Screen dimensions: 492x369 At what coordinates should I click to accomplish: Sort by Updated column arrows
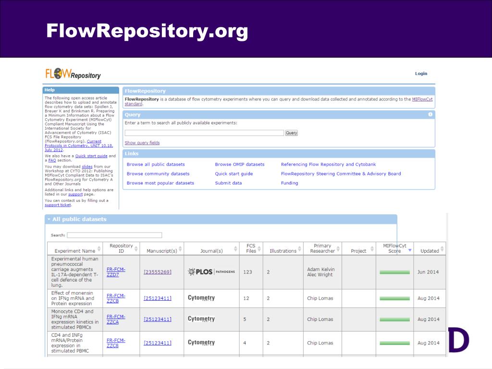(442, 249)
